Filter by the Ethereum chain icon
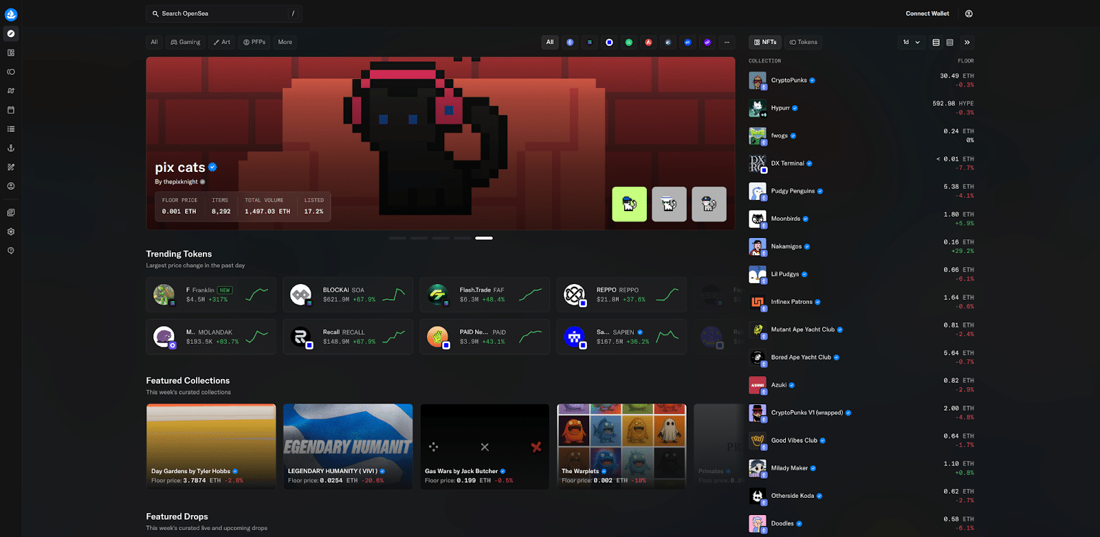Image resolution: width=1100 pixels, height=537 pixels. coord(570,43)
